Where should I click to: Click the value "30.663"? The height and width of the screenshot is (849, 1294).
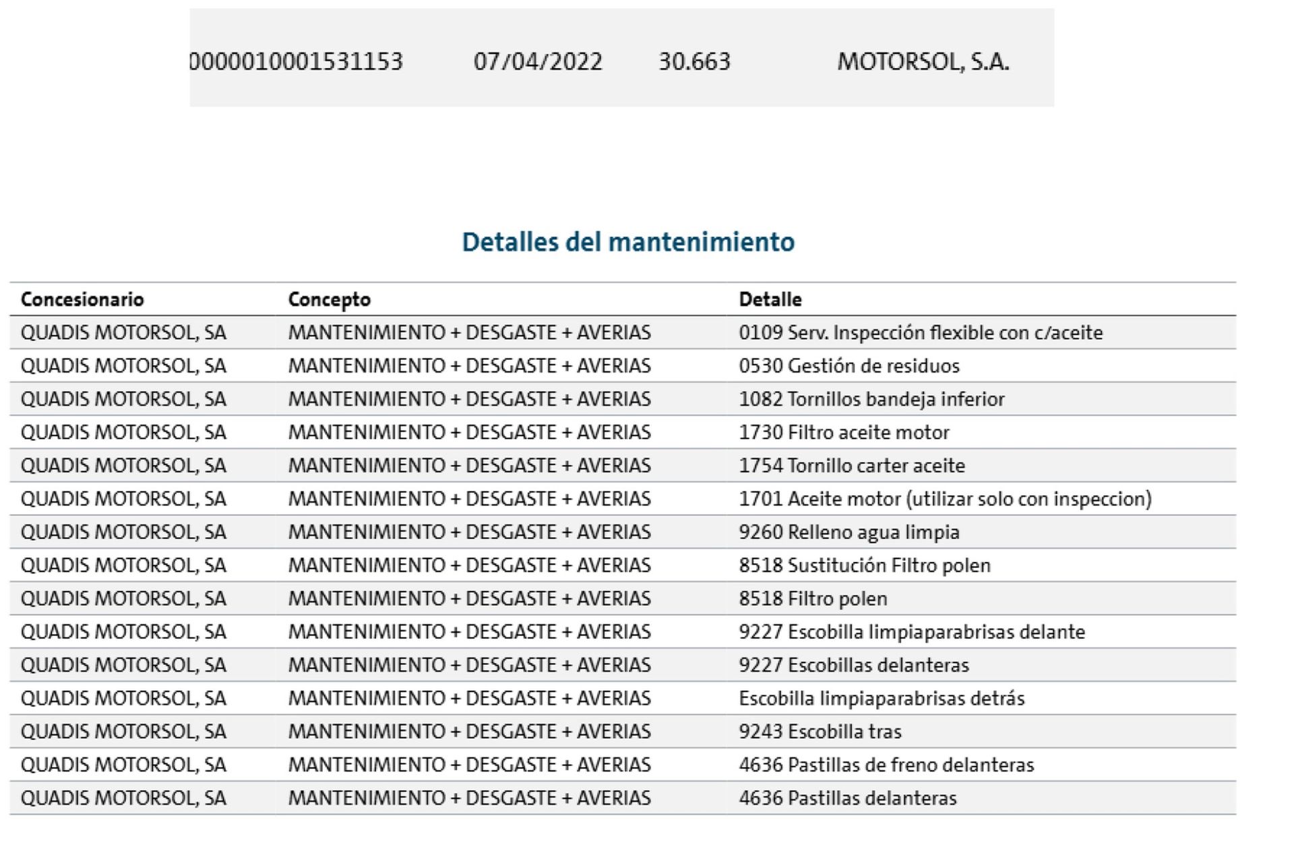pos(694,62)
